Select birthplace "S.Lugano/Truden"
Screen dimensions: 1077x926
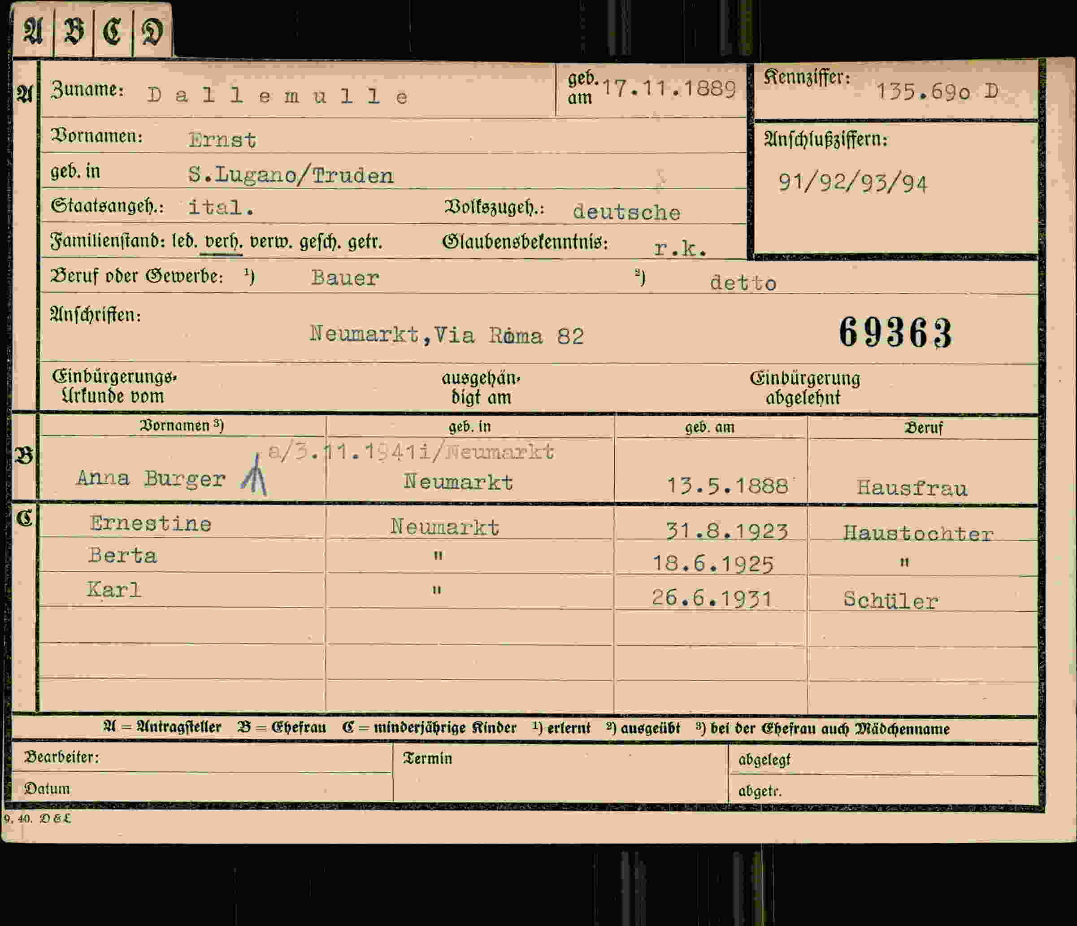click(x=291, y=175)
